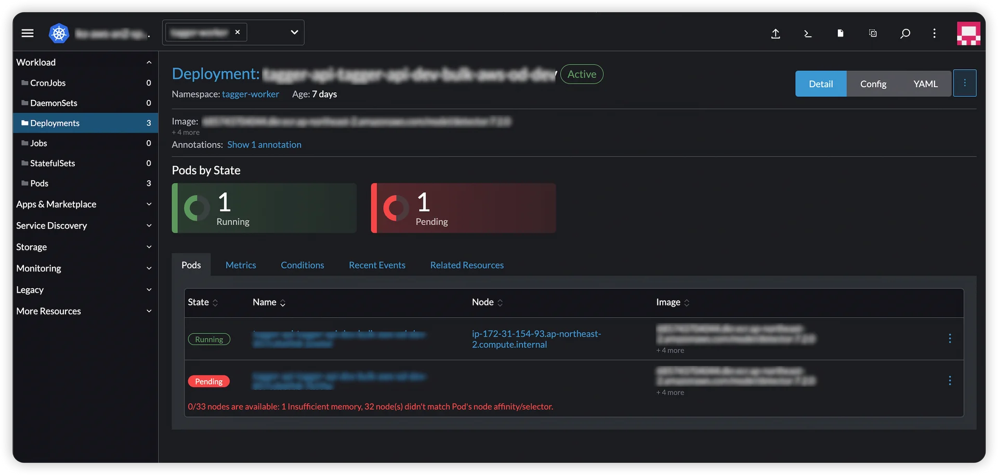
Task: Select Deployments in the sidebar
Action: (x=85, y=123)
